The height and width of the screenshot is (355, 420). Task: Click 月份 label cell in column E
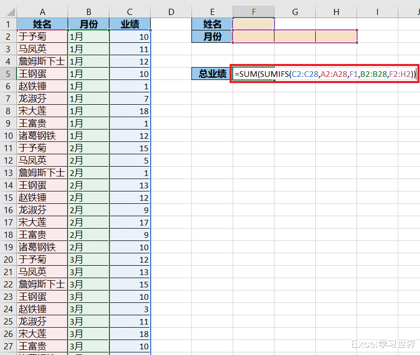pos(213,37)
